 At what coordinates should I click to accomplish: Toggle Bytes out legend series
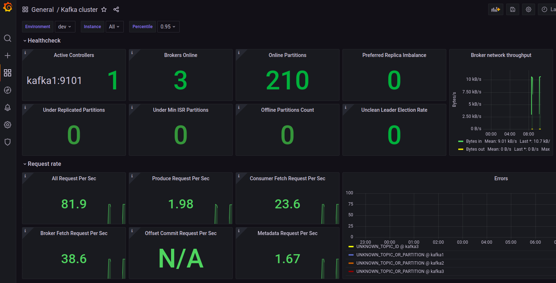(x=475, y=149)
